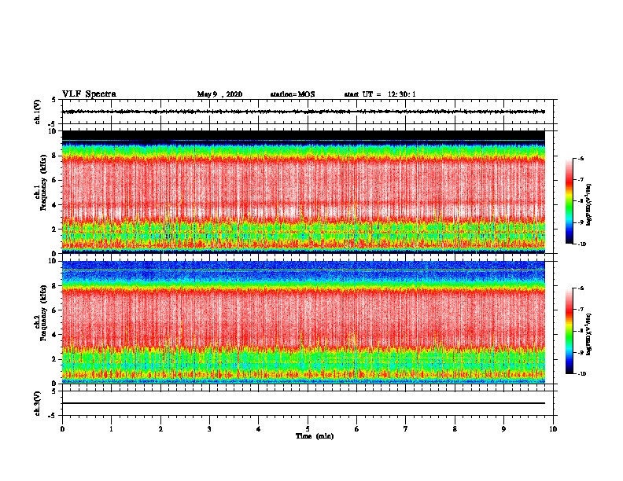The image size is (623, 481).
Task: Click the ch.1 spectrogram plot area
Action: [304, 192]
